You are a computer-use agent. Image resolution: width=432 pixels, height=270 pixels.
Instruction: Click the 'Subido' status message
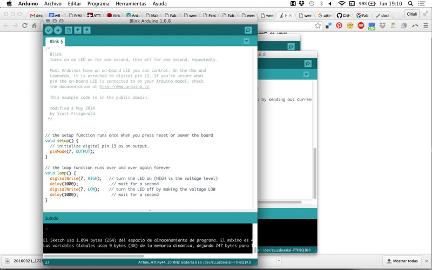[52, 218]
